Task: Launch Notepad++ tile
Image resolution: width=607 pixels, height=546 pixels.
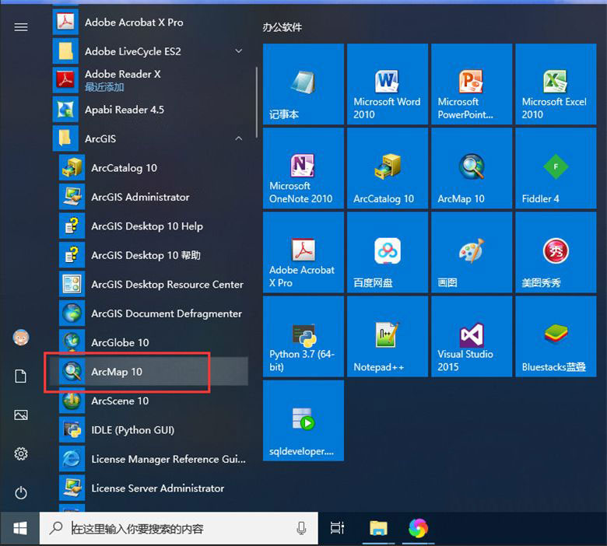Action: (x=388, y=337)
